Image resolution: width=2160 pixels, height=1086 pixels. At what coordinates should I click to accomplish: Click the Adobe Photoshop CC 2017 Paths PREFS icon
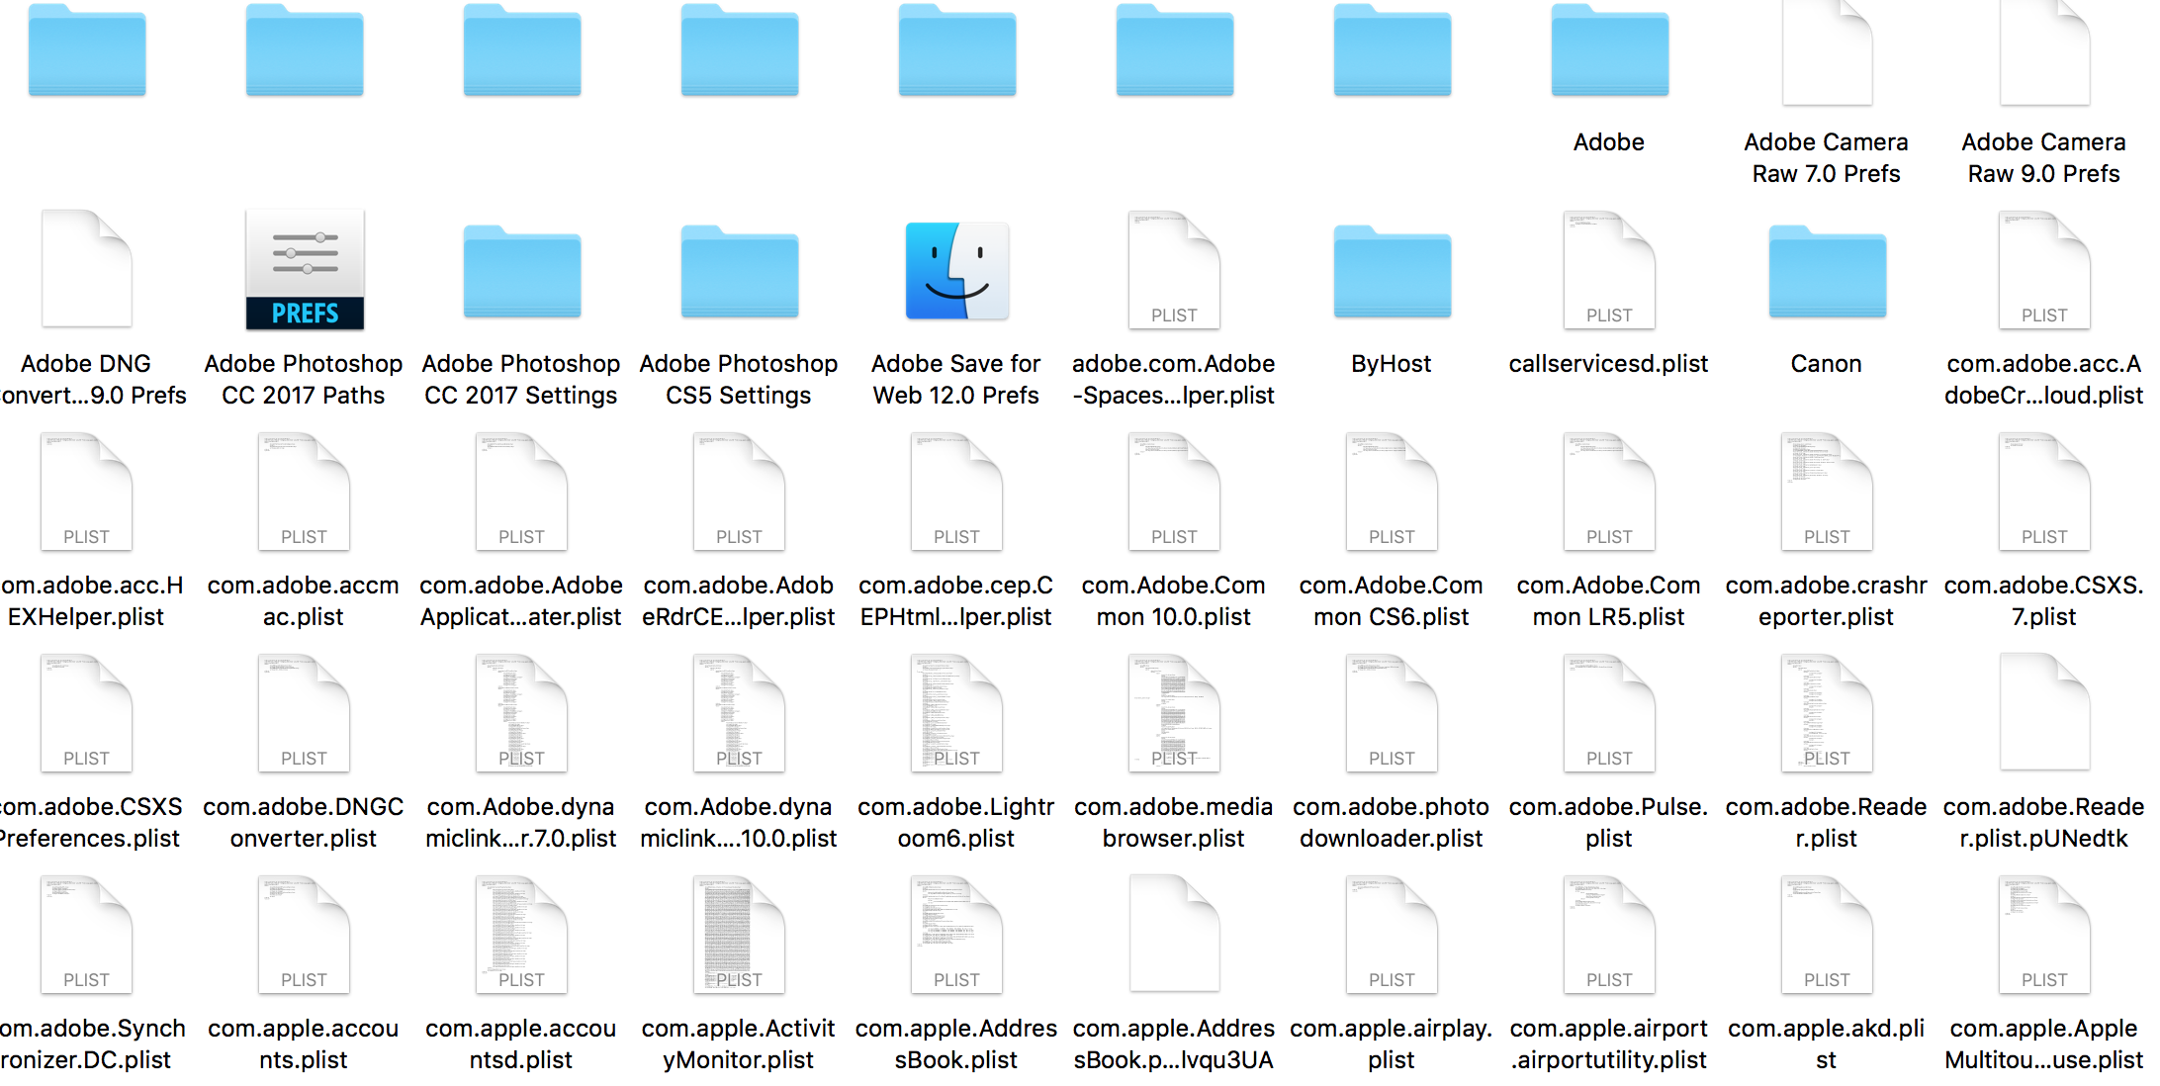pos(305,271)
